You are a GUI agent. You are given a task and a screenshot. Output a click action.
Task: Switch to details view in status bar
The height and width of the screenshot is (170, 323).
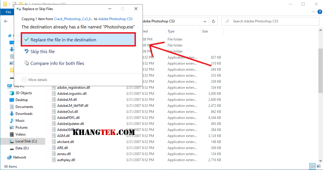312,167
